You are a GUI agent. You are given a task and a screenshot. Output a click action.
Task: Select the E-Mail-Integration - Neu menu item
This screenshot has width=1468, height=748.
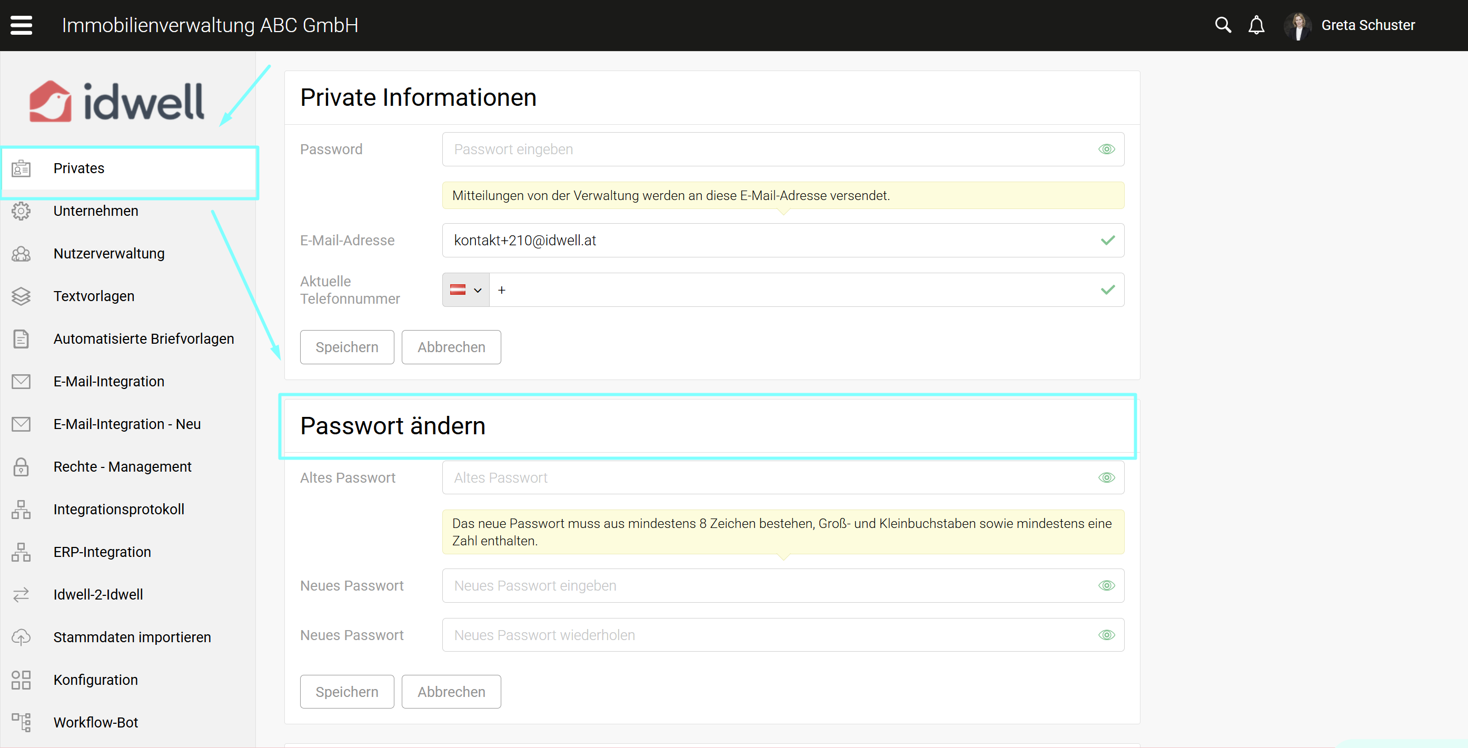[x=126, y=424]
